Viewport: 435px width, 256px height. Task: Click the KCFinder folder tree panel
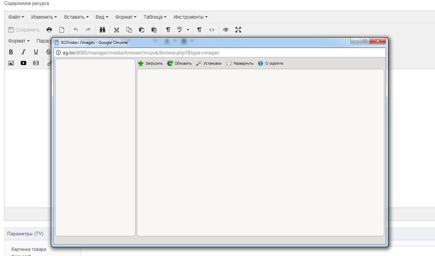(x=95, y=147)
